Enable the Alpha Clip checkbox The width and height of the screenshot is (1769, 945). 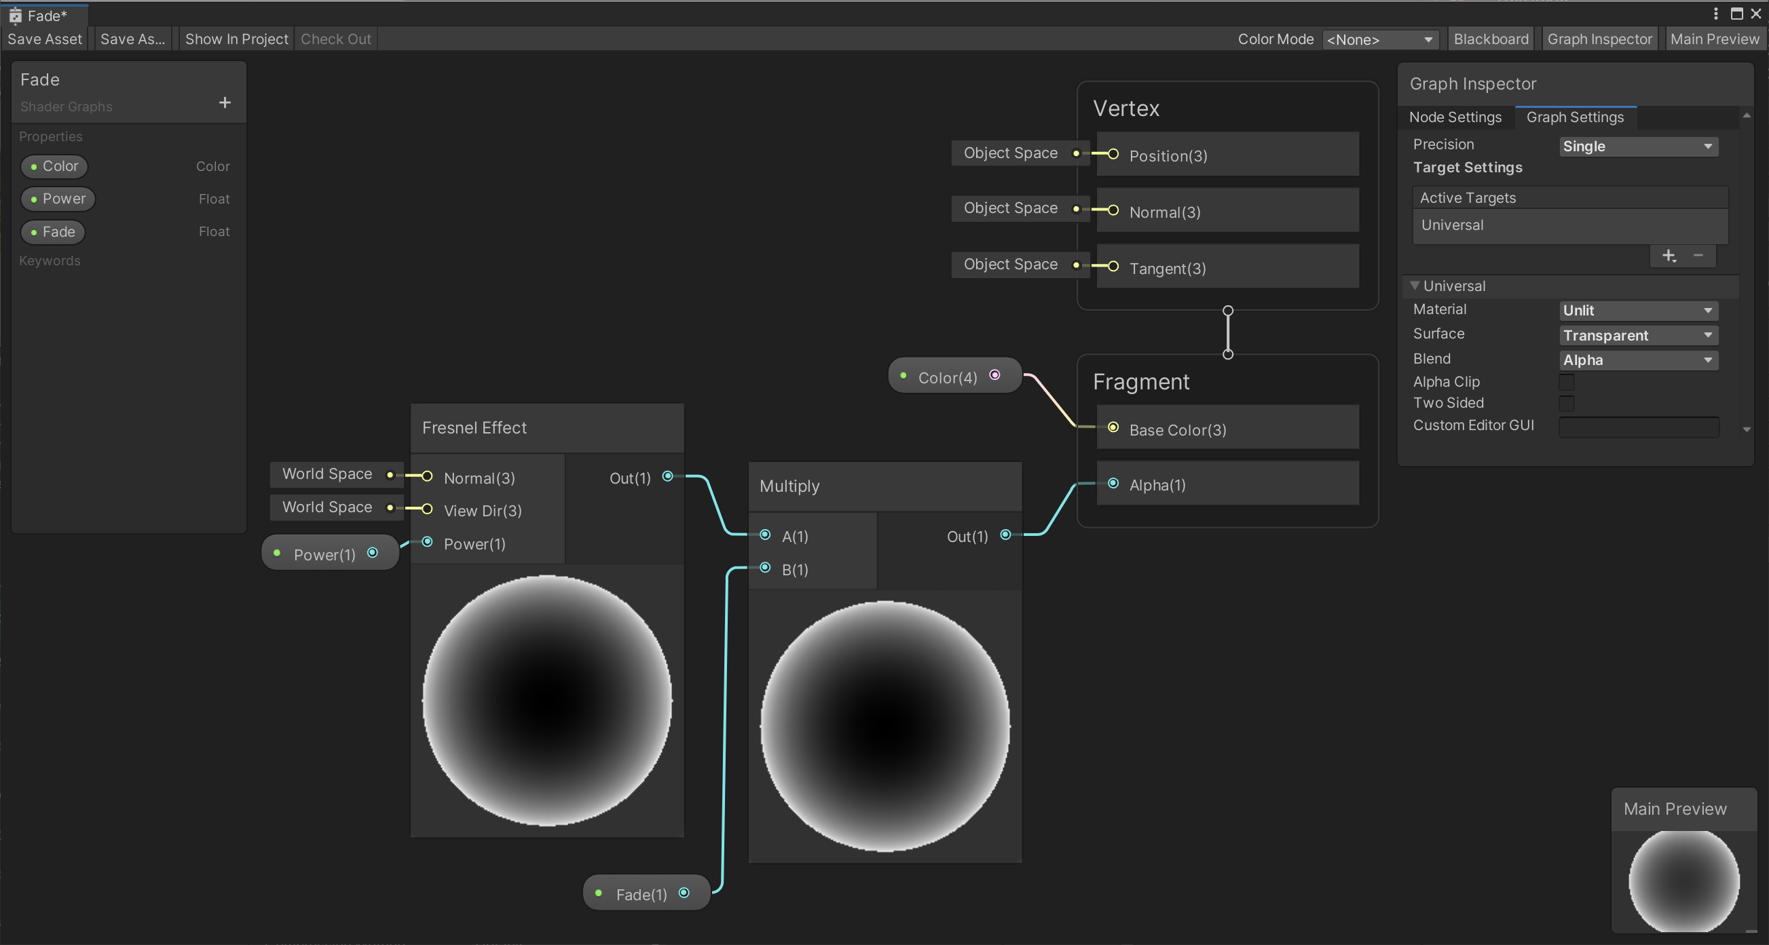(1567, 381)
